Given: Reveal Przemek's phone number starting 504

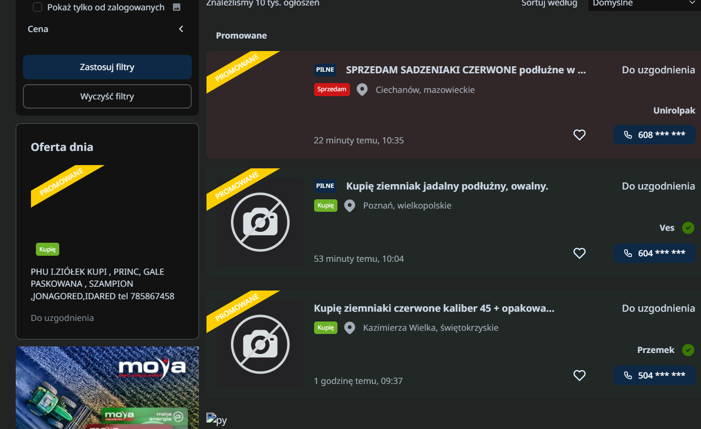Looking at the screenshot, I should [x=654, y=375].
